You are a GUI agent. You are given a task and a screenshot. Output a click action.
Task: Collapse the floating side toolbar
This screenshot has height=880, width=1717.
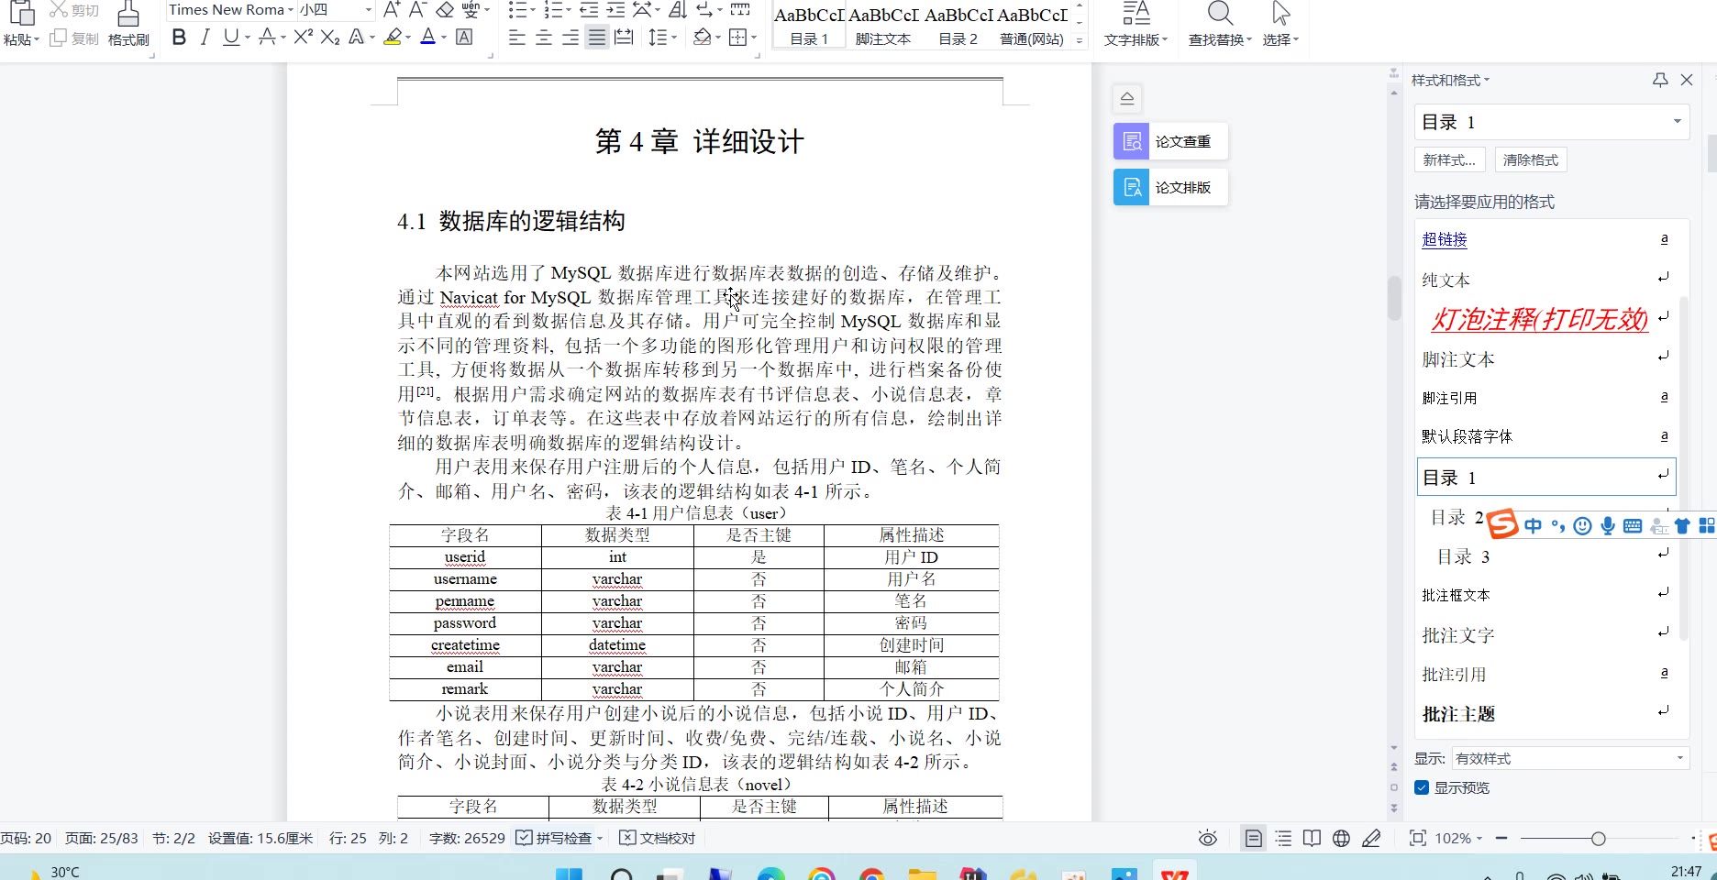pos(1127,98)
